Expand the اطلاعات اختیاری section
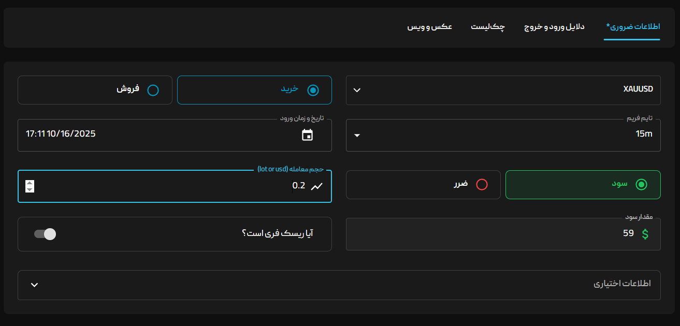680x326 pixels. click(34, 285)
